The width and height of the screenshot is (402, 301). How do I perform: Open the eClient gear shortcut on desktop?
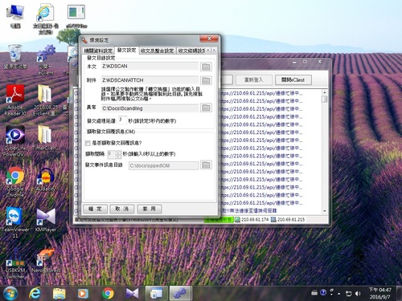point(46,60)
